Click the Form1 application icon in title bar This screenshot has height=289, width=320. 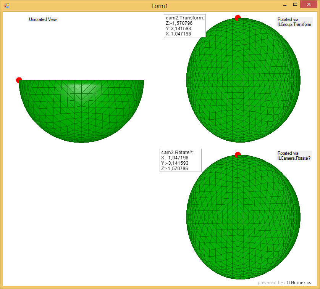7,6
